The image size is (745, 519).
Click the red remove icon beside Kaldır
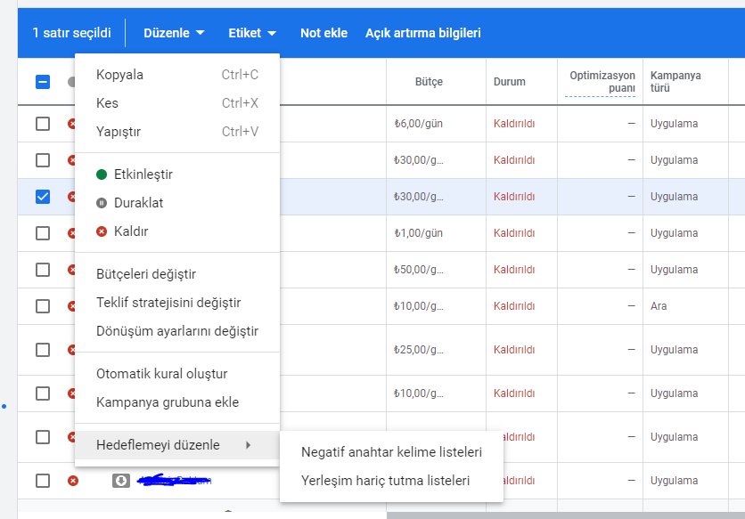(102, 231)
